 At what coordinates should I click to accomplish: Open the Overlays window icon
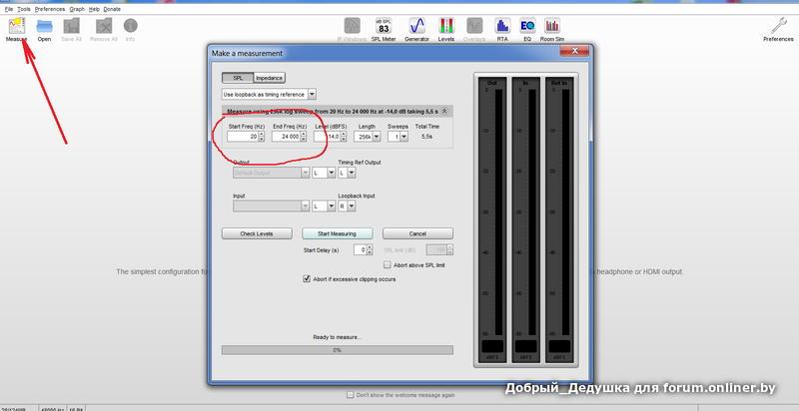pos(474,25)
